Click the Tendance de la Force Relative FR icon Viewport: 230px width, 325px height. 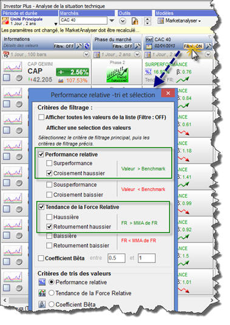pyautogui.click(x=42, y=293)
